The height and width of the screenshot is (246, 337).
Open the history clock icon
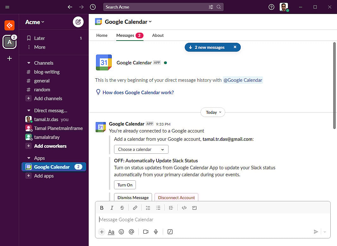click(x=92, y=7)
